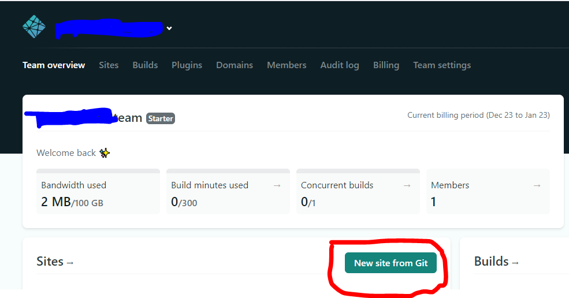Viewport: 569px width, 298px height.
Task: Switch to the Builds tab
Action: 145,65
